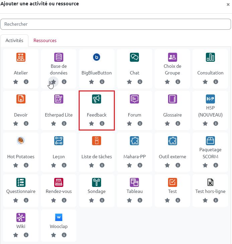Image resolution: width=232 pixels, height=244 pixels.
Task: Choose the Wiki activity icon
Action: click(x=21, y=218)
